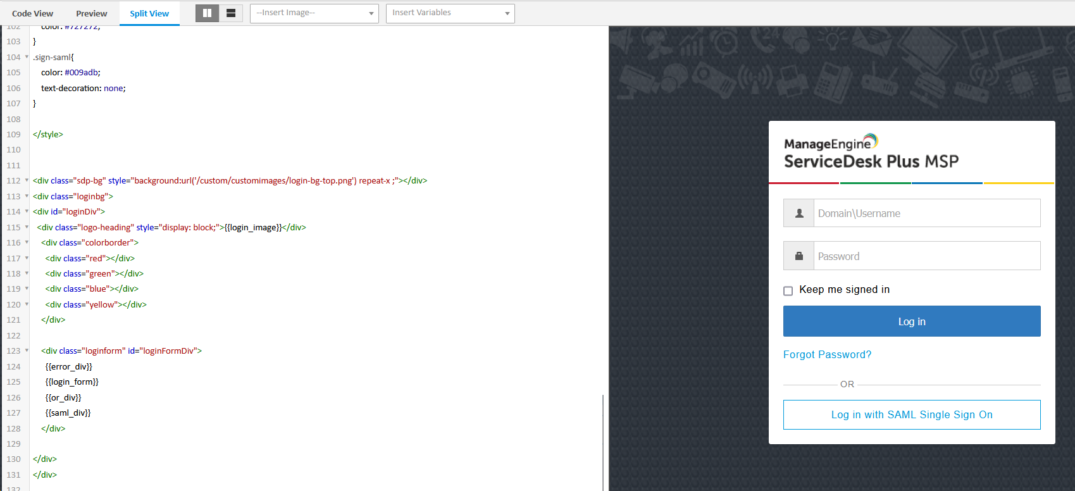Click the text-decoration: none line
The width and height of the screenshot is (1075, 491).
[x=84, y=88]
